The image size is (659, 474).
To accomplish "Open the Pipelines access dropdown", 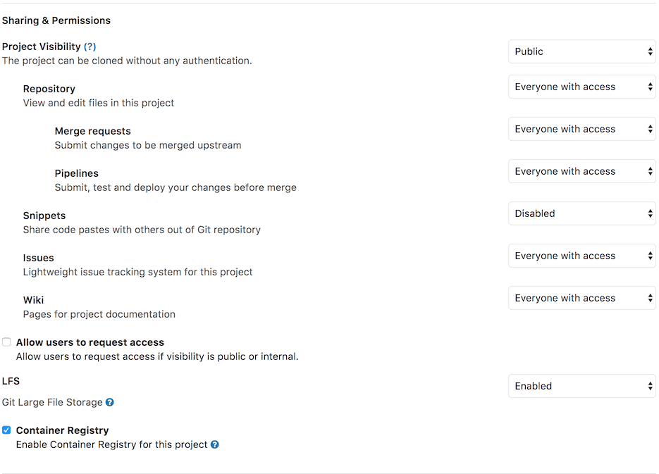I will coord(581,171).
